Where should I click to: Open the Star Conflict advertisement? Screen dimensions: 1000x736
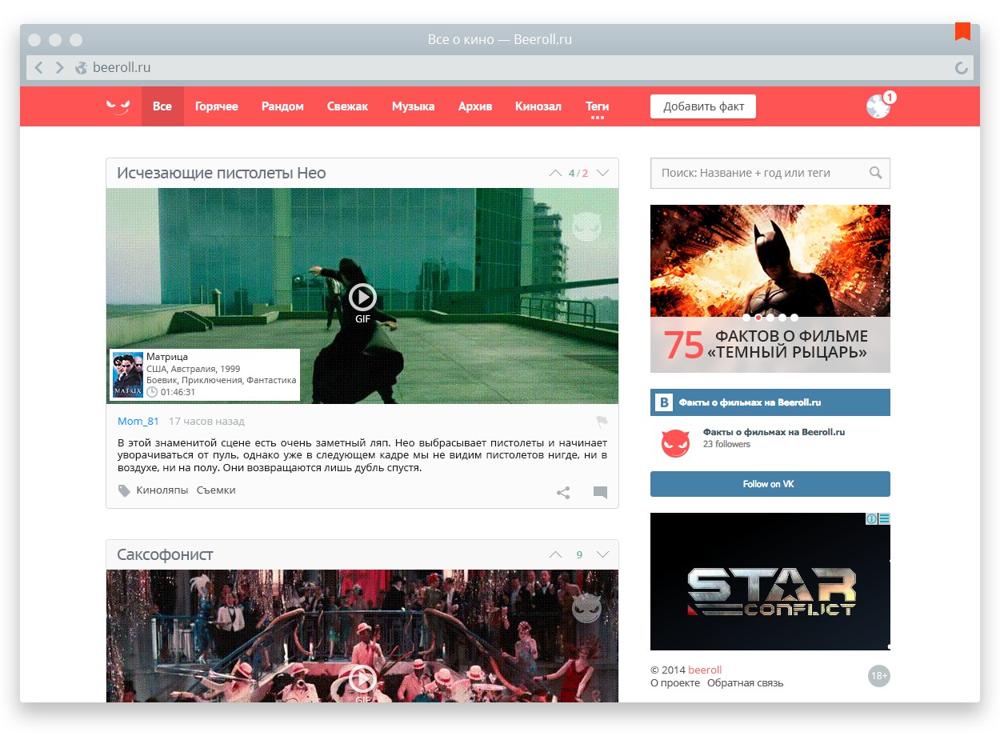[x=770, y=582]
